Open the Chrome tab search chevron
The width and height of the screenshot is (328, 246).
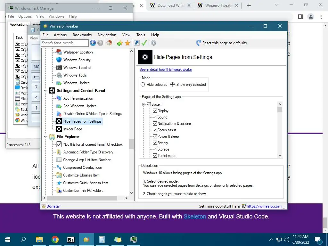(x=276, y=4)
